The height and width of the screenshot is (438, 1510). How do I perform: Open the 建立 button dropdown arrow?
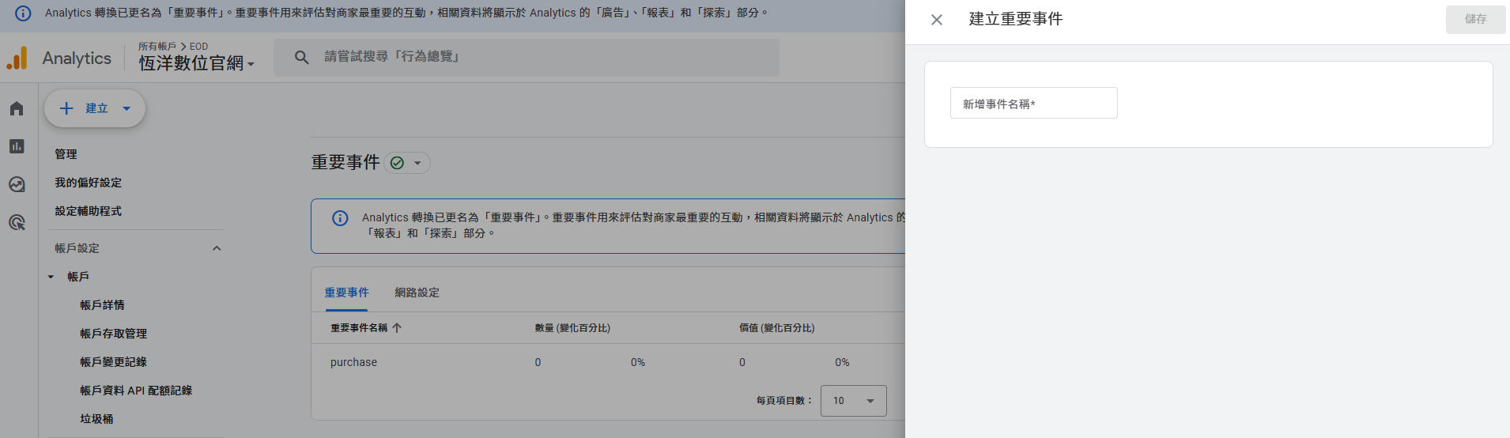coord(126,108)
